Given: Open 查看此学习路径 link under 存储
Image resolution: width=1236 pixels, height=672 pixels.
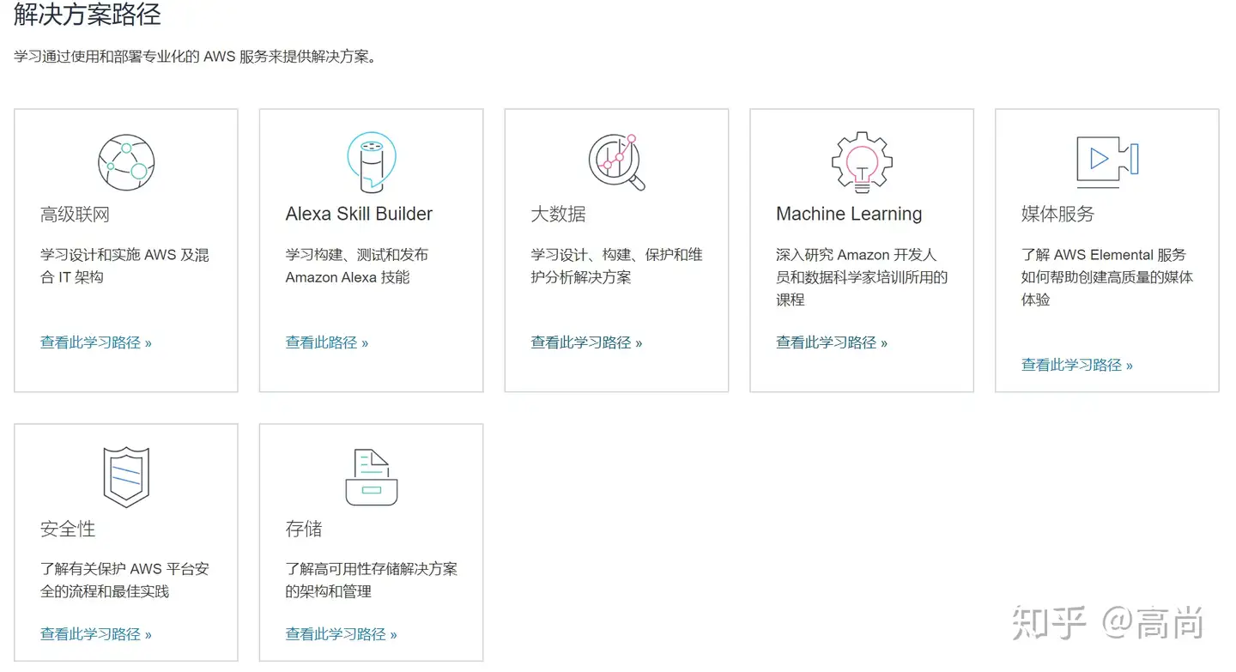Looking at the screenshot, I should pyautogui.click(x=342, y=634).
